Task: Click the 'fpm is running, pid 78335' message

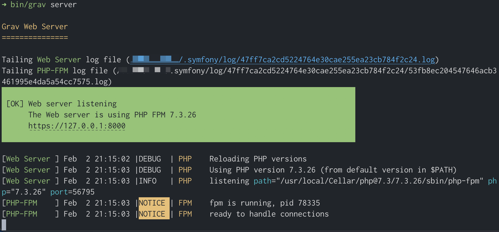Action: coord(265,203)
